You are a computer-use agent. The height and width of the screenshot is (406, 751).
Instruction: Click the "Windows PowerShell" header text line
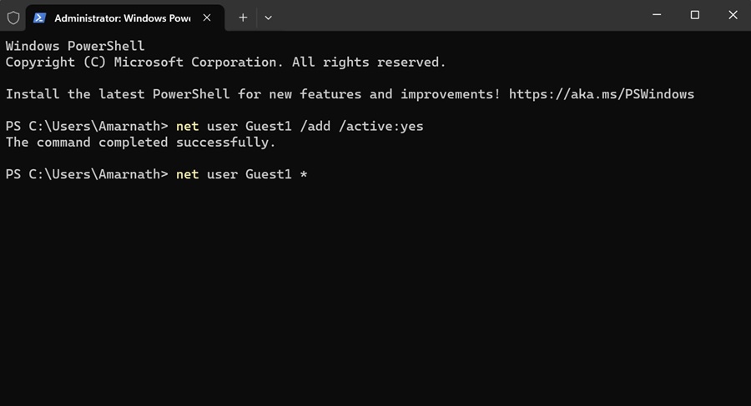coord(75,46)
